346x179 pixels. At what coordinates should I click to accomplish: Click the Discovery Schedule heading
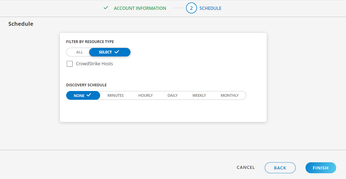coord(86,85)
